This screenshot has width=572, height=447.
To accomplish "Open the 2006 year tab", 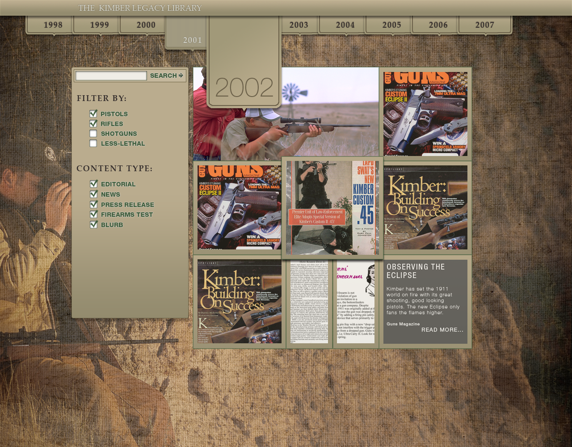I will click(435, 25).
